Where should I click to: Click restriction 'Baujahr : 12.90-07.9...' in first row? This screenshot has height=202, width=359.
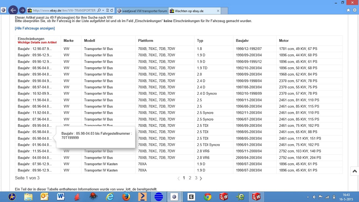pyautogui.click(x=34, y=49)
